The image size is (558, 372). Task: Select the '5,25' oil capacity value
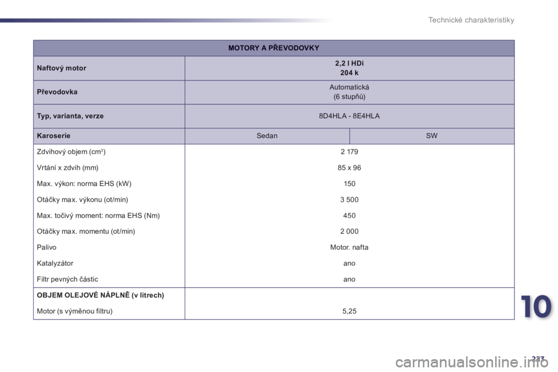(349, 311)
